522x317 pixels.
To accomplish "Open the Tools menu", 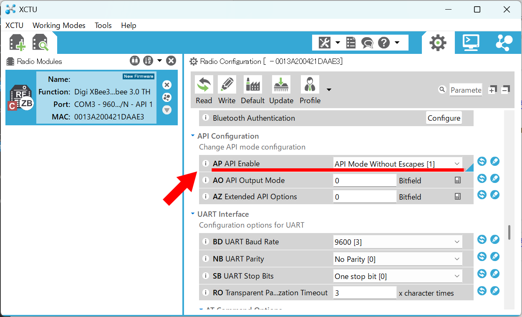I will click(x=103, y=25).
